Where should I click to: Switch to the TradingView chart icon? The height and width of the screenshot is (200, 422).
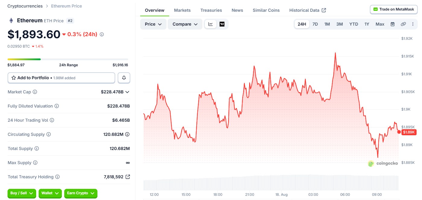click(x=222, y=24)
